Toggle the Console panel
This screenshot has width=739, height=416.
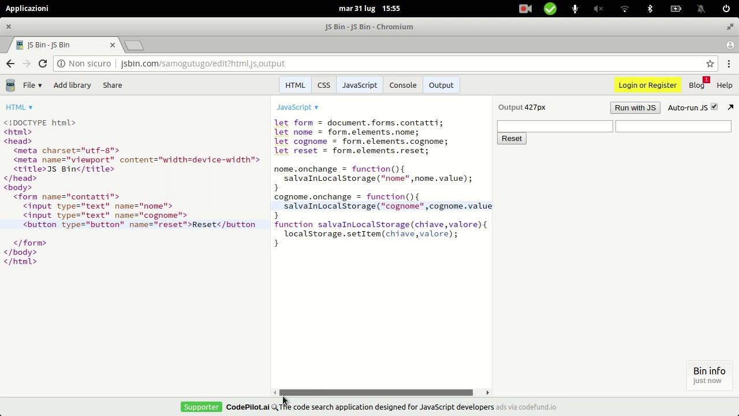point(402,85)
